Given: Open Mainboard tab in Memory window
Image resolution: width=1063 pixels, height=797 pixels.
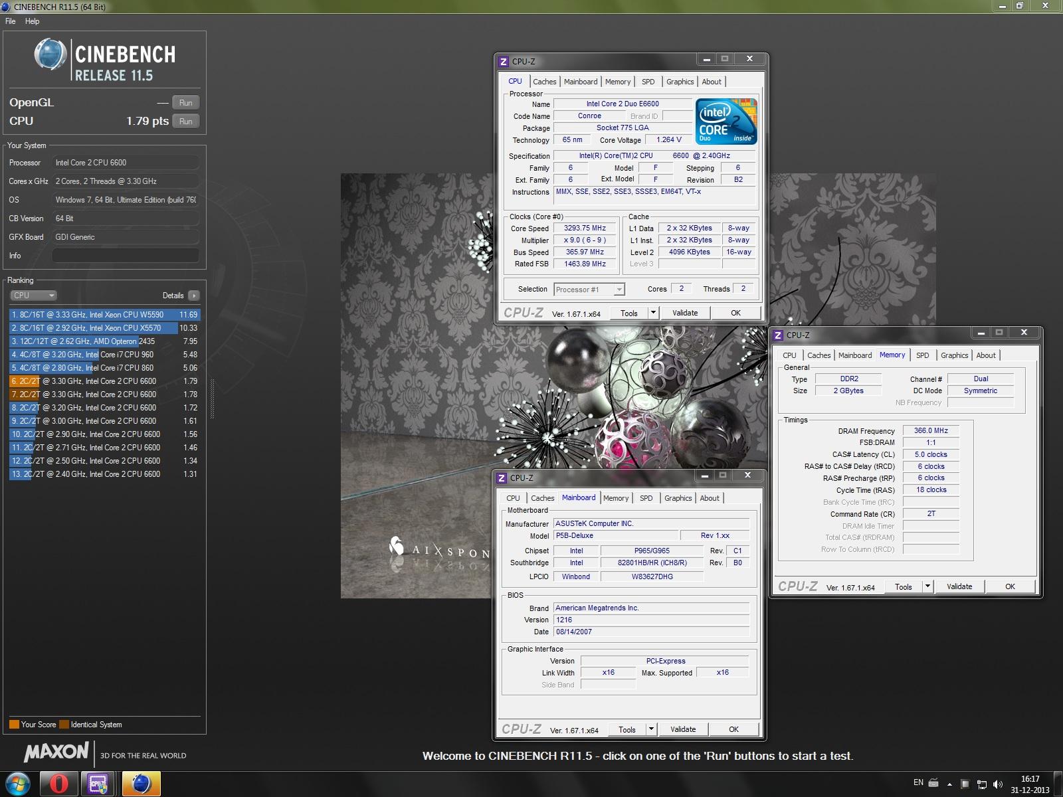Looking at the screenshot, I should pyautogui.click(x=855, y=355).
